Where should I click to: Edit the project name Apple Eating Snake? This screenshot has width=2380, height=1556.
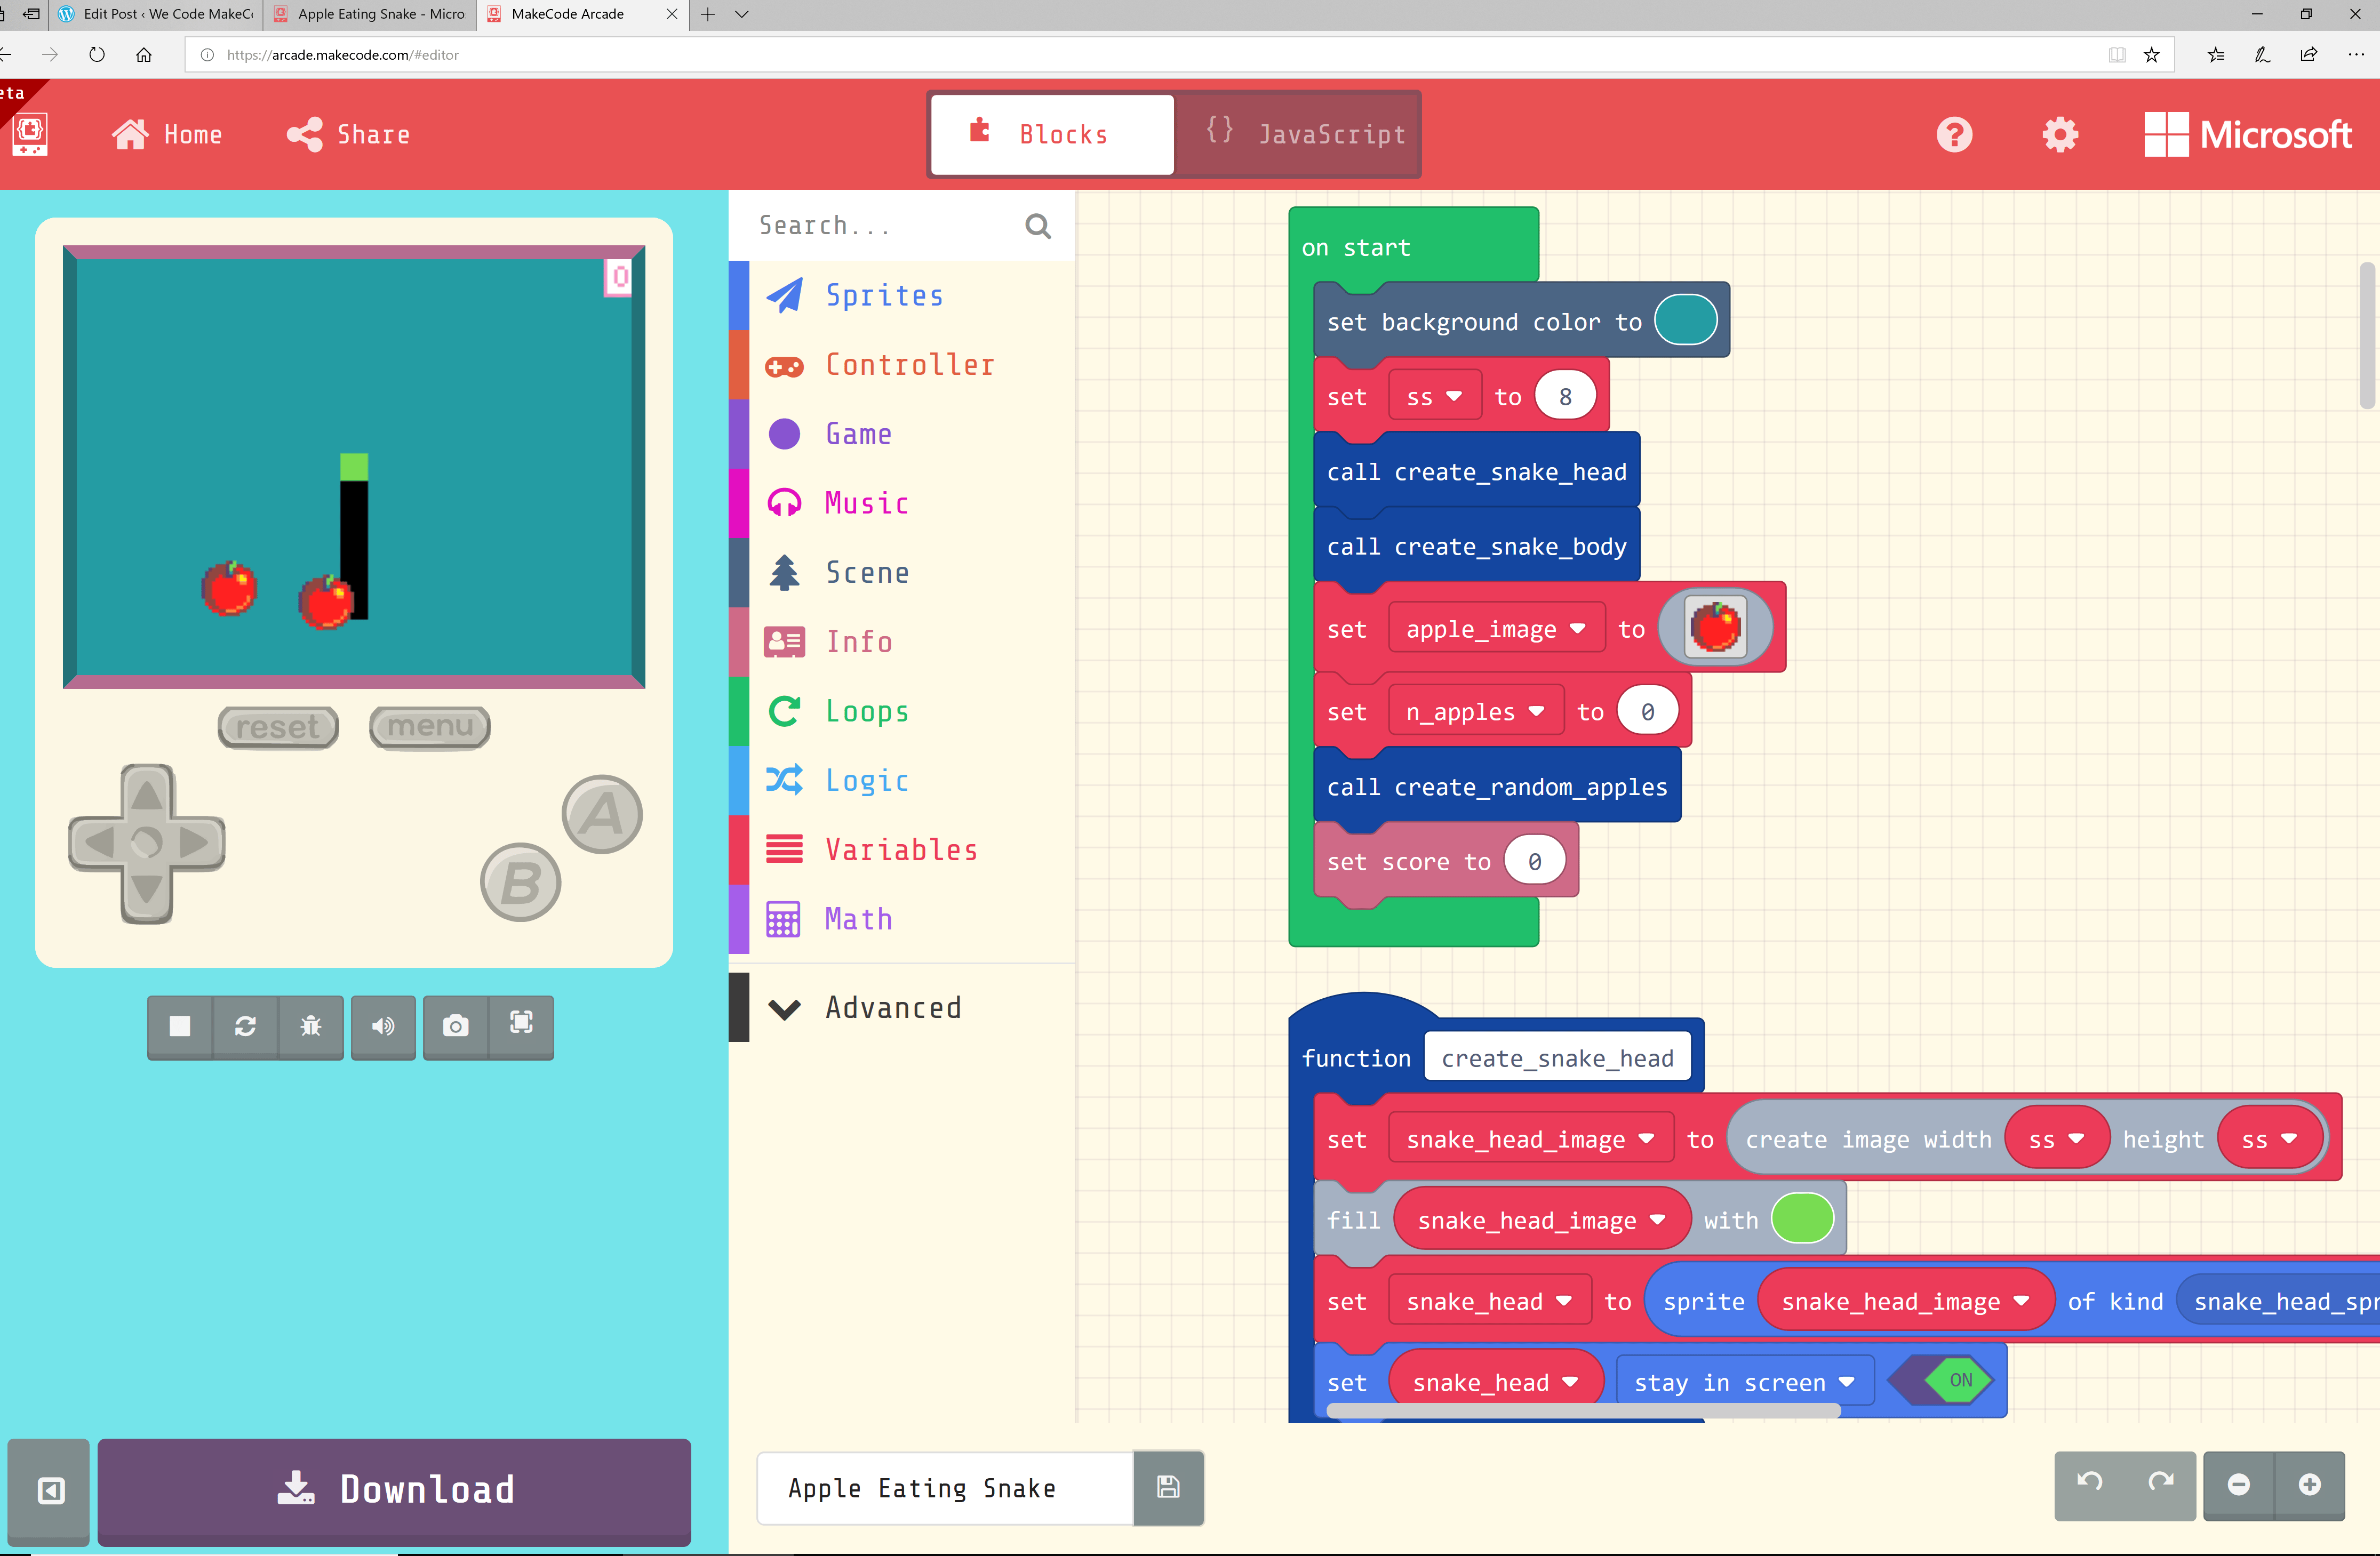click(x=945, y=1488)
